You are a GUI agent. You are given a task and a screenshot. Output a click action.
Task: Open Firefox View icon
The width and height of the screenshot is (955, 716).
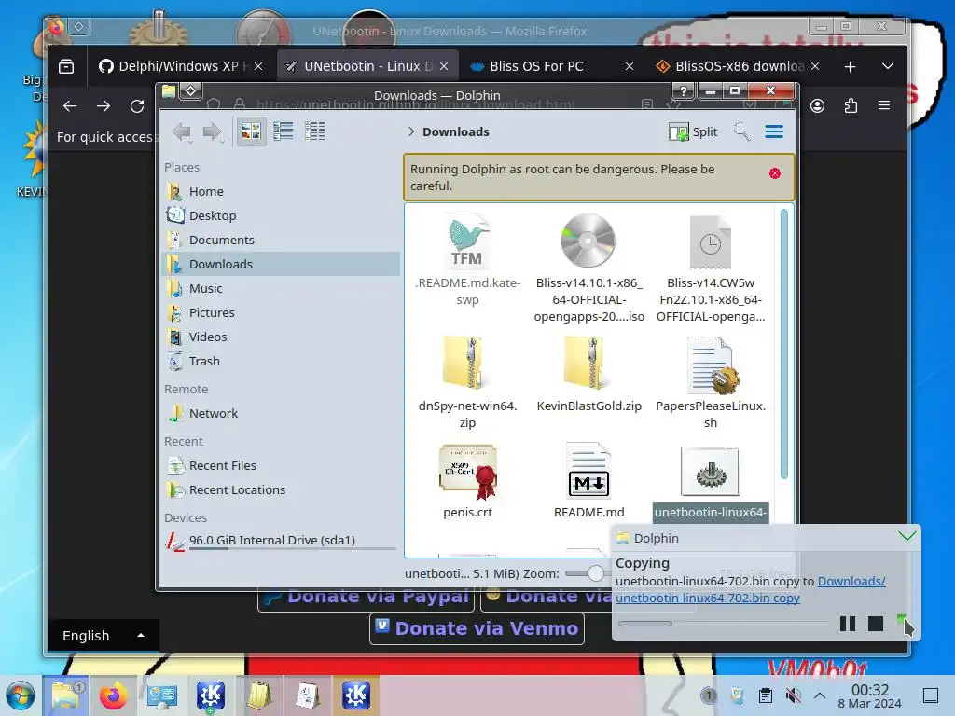[66, 66]
